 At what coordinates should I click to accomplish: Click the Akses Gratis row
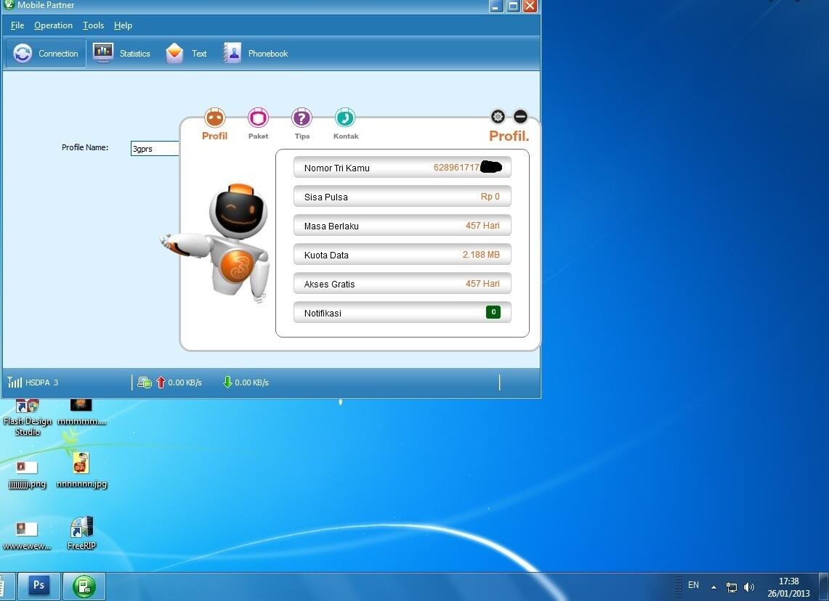(x=403, y=284)
